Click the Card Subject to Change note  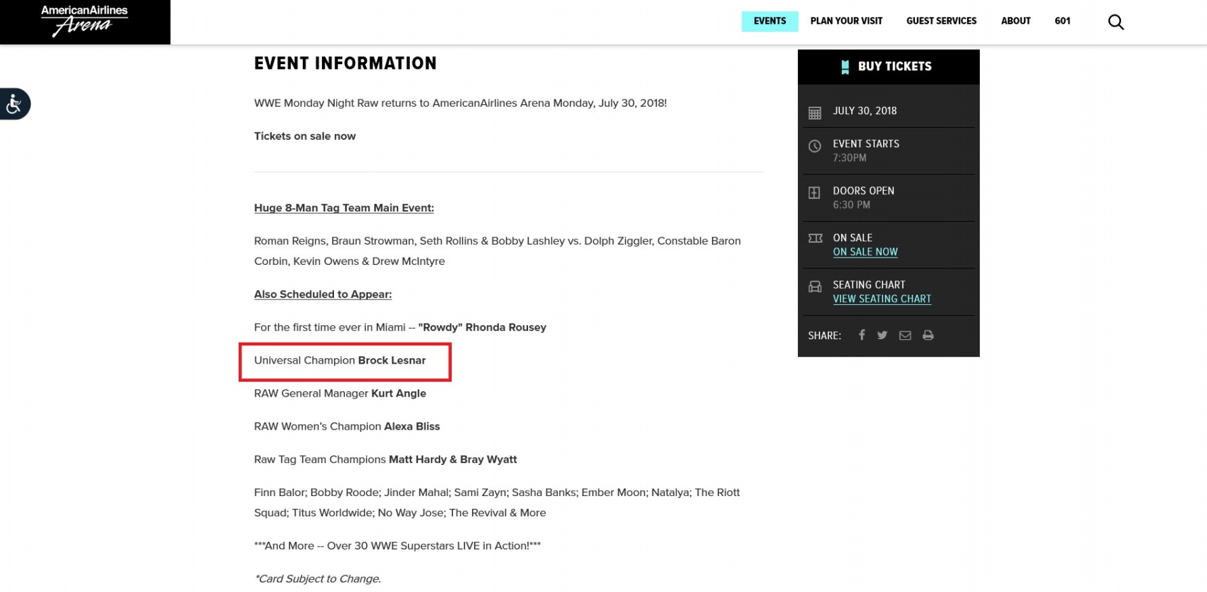point(318,579)
